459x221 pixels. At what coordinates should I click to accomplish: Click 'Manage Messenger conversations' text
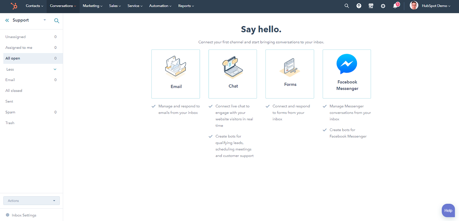[350, 113]
